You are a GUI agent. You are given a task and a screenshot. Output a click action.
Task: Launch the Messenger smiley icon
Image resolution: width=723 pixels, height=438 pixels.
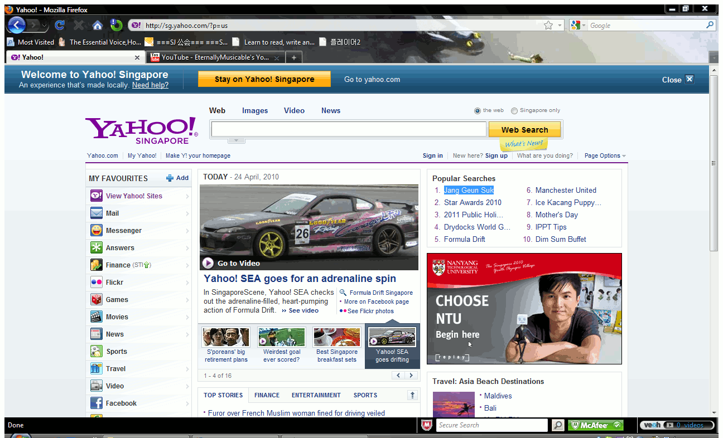click(x=97, y=230)
